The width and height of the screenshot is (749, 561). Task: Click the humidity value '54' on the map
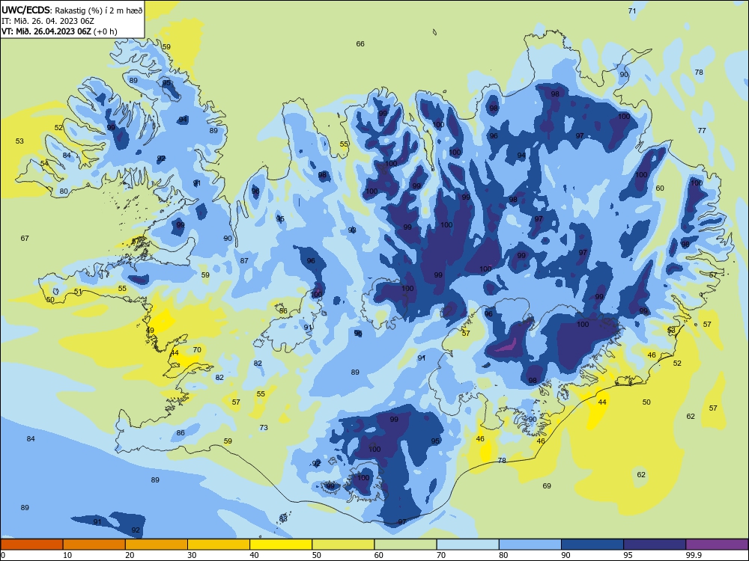click(44, 163)
